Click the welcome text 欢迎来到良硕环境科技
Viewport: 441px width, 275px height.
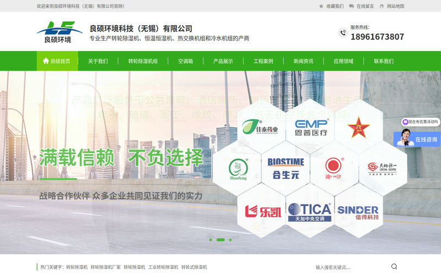coord(80,6)
